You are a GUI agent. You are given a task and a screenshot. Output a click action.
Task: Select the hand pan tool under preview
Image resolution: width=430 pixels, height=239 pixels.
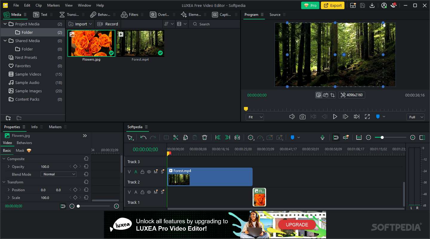point(325,95)
